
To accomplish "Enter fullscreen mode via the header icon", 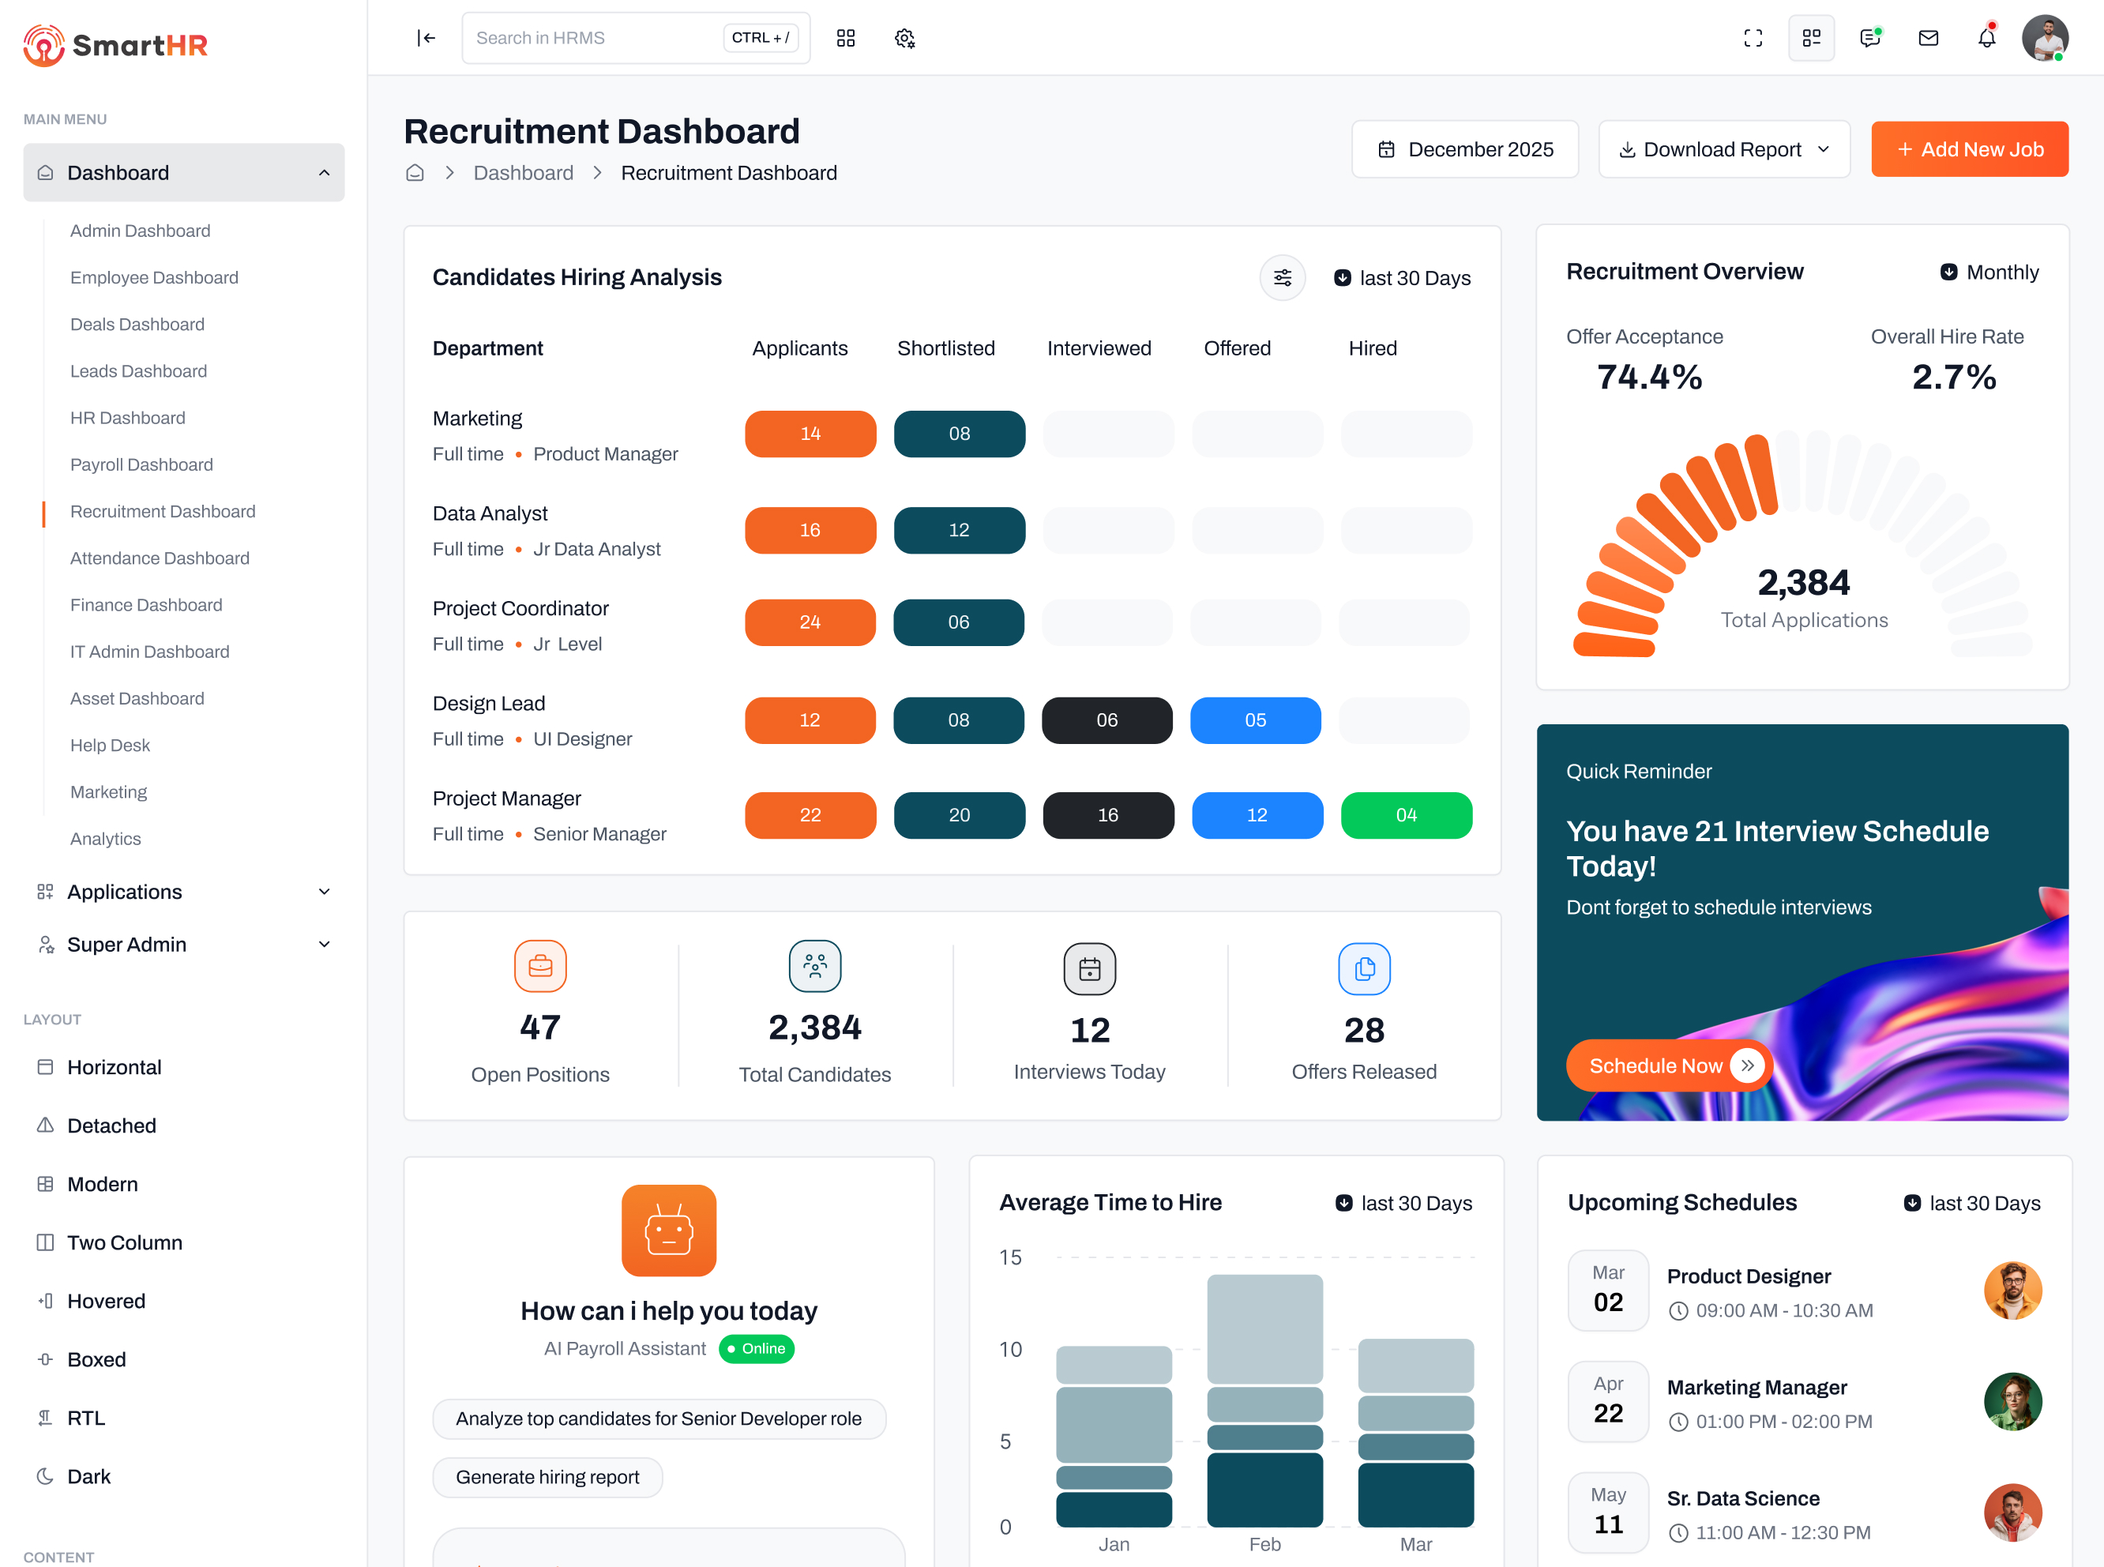I will [x=1753, y=38].
